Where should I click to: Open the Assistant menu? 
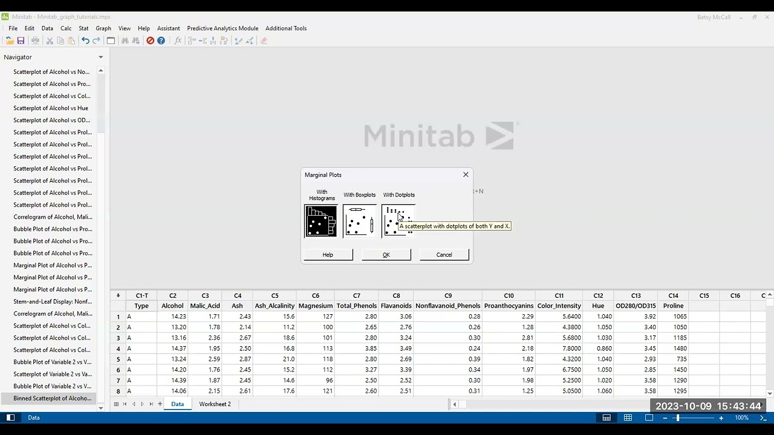168,28
